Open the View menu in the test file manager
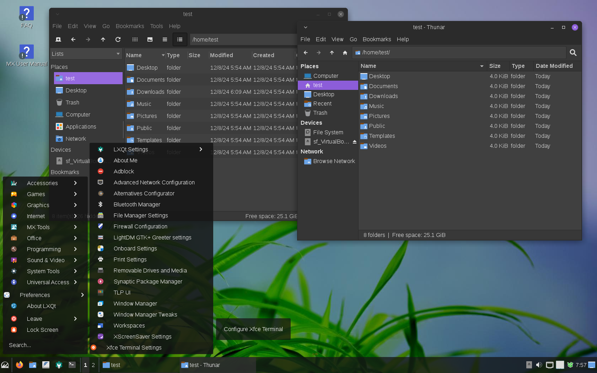 tap(90, 26)
